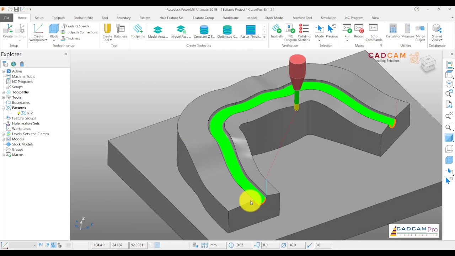This screenshot has height=256, width=455.
Task: Switch to the NC Program tab
Action: coord(354,18)
